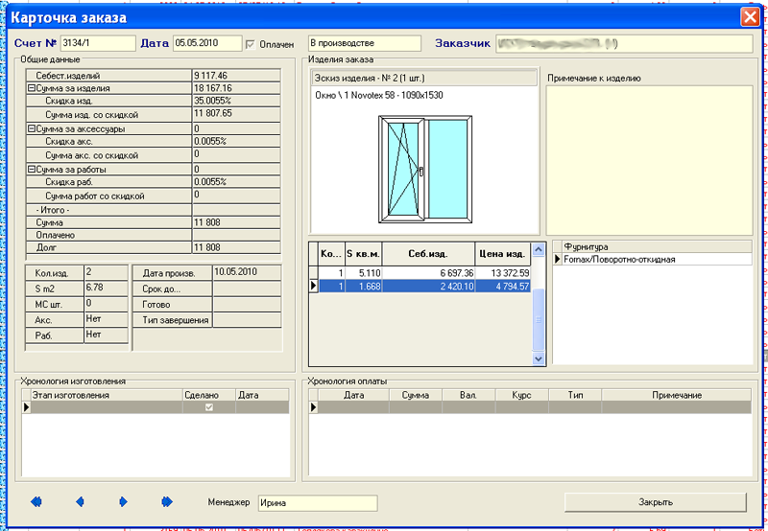The width and height of the screenshot is (768, 531).
Task: Click the Цена изд. column header
Action: click(x=502, y=254)
